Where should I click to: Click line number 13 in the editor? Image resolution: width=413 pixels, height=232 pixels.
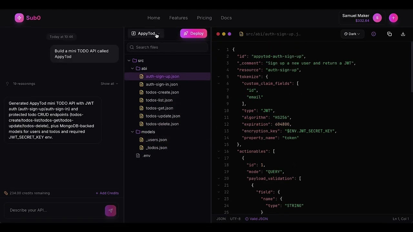click(x=227, y=131)
